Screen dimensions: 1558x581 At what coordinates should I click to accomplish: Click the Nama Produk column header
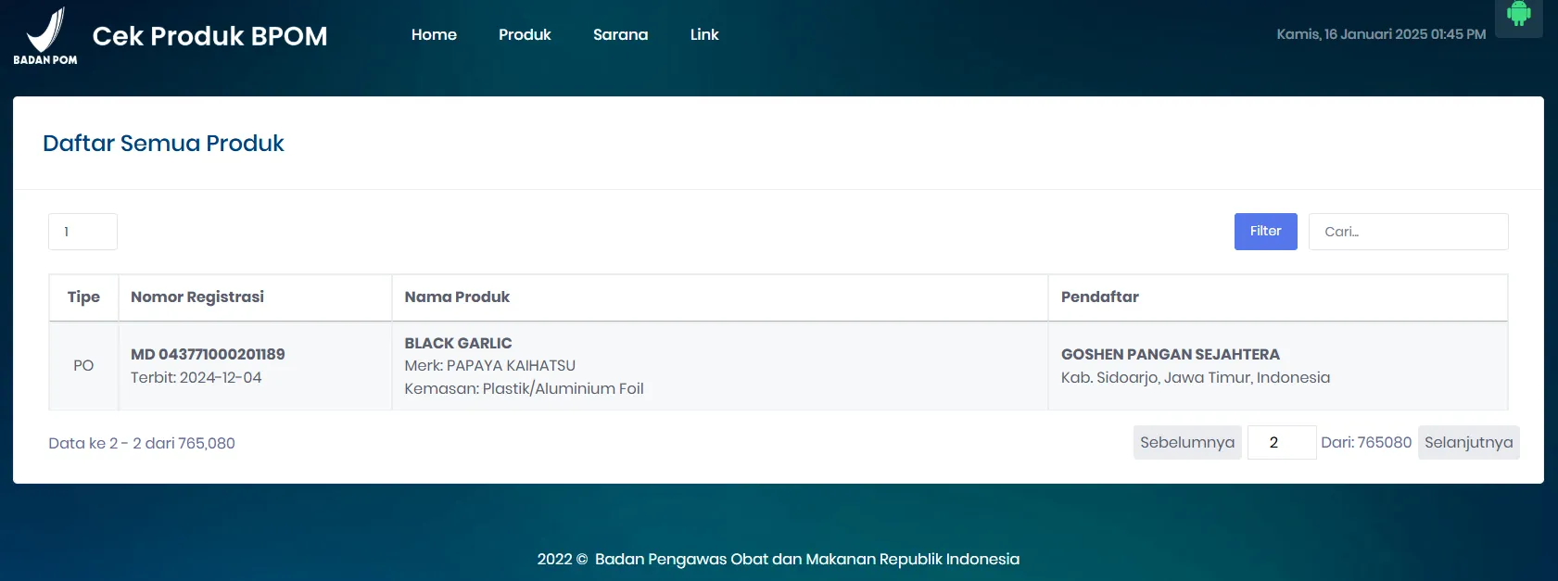[457, 297]
